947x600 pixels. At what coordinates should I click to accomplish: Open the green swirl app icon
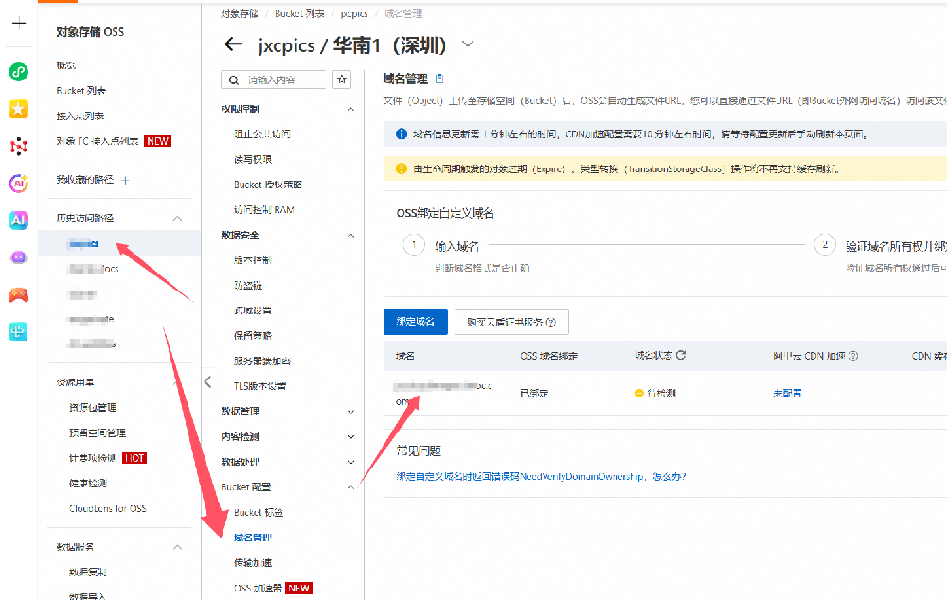(19, 72)
